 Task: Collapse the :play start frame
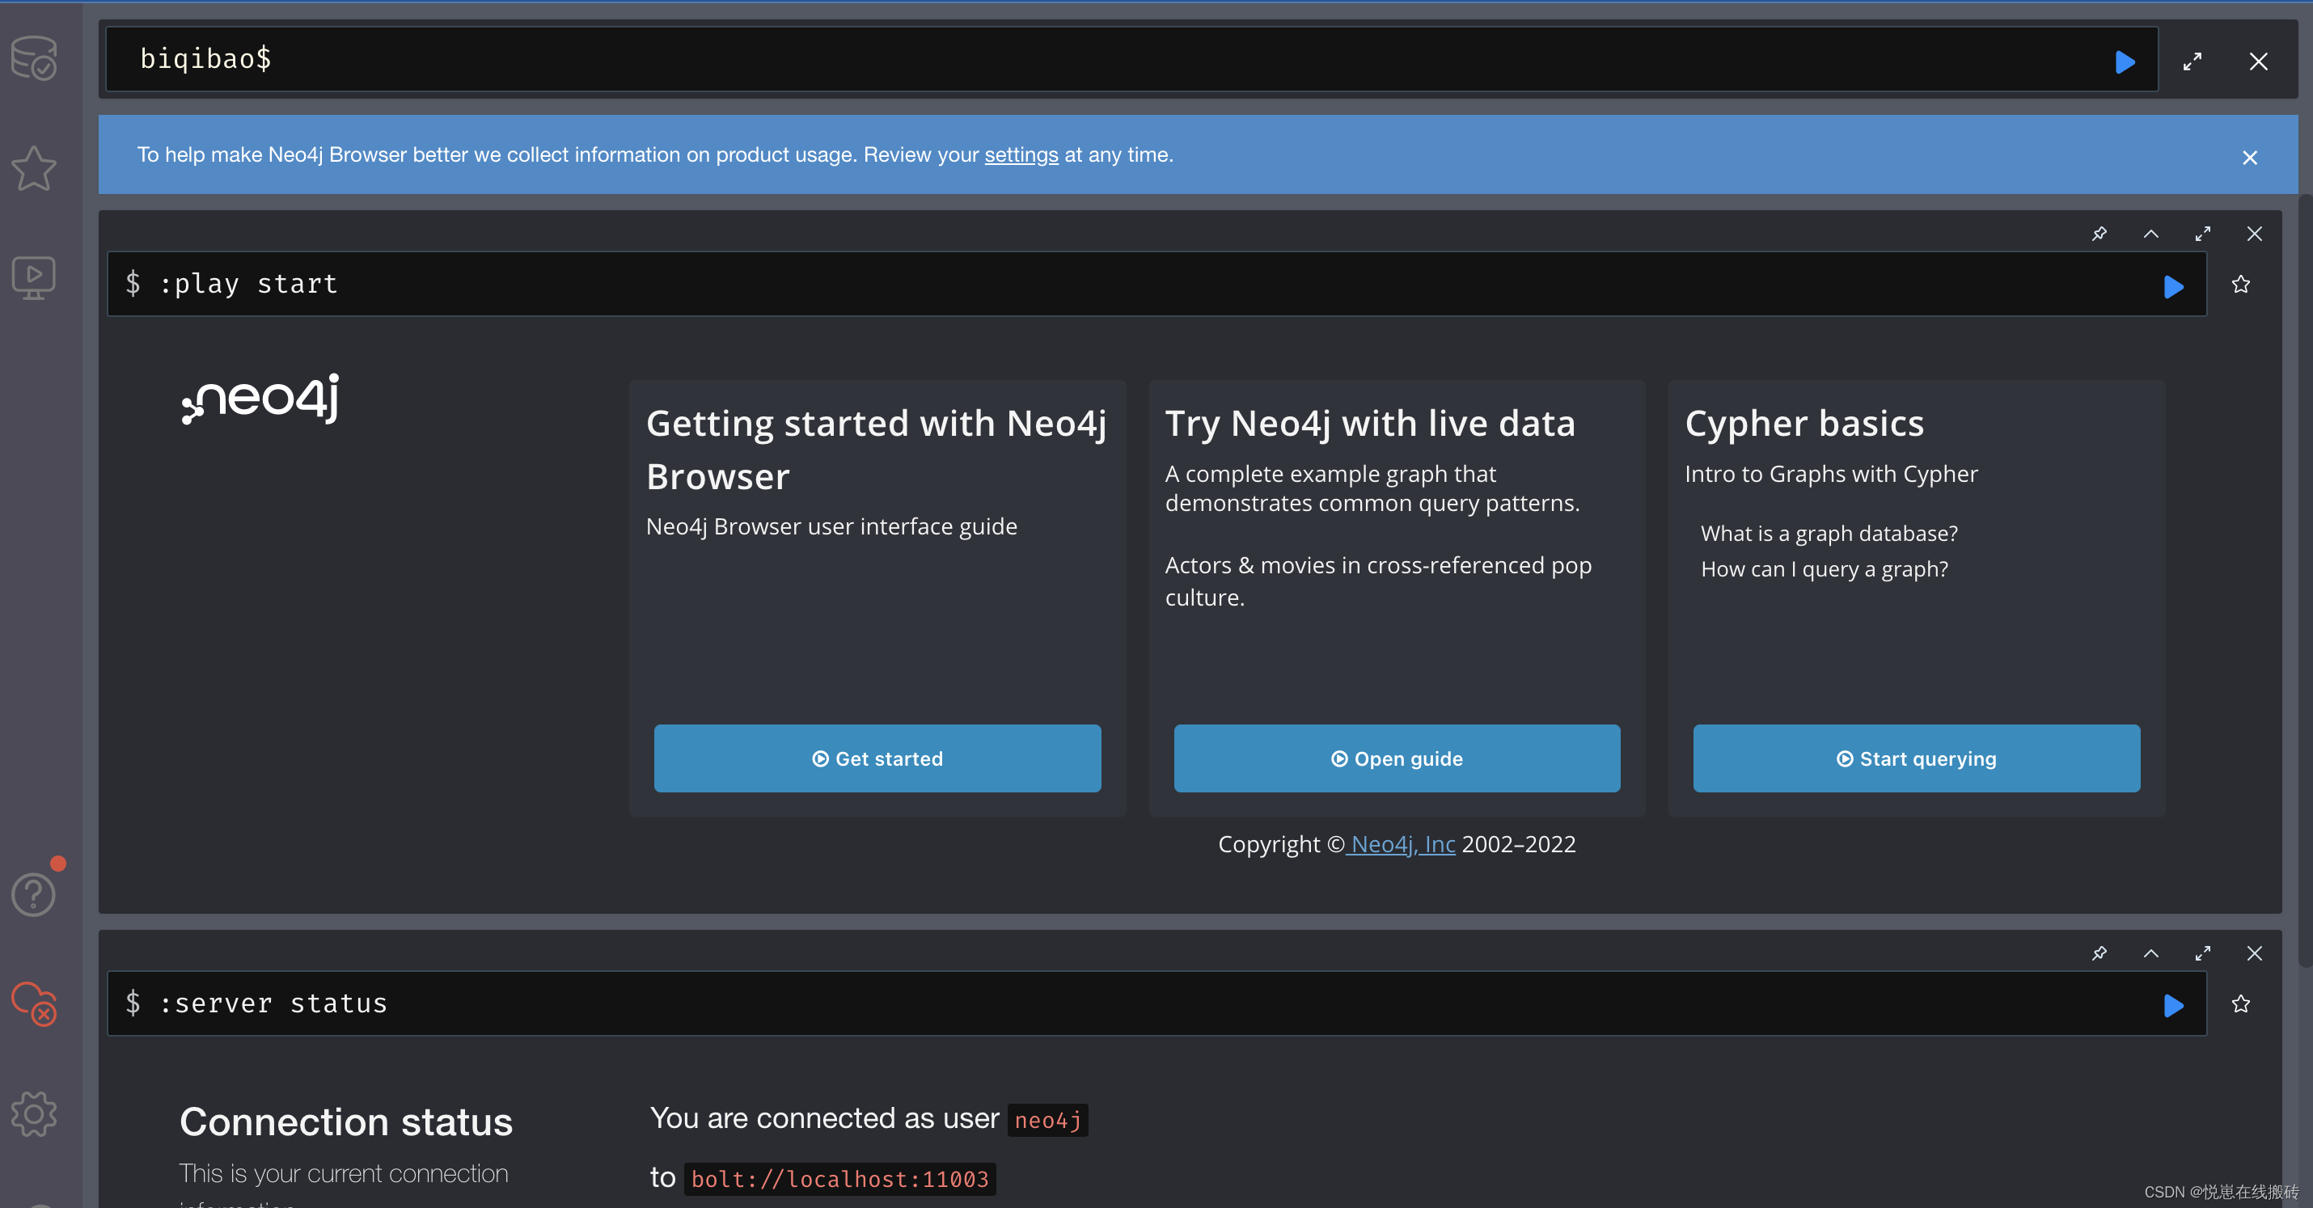coord(2150,234)
